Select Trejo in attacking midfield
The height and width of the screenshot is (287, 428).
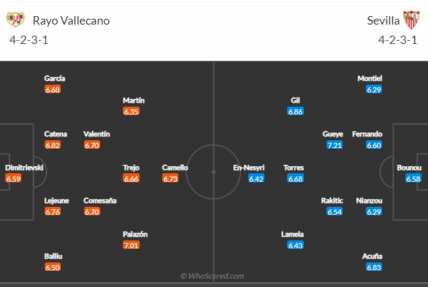pyautogui.click(x=131, y=167)
